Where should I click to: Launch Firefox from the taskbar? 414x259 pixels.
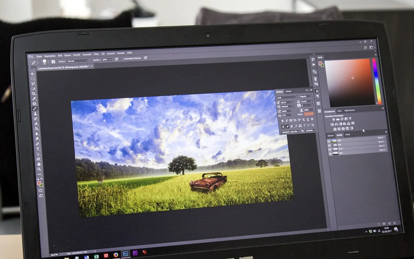(116, 255)
